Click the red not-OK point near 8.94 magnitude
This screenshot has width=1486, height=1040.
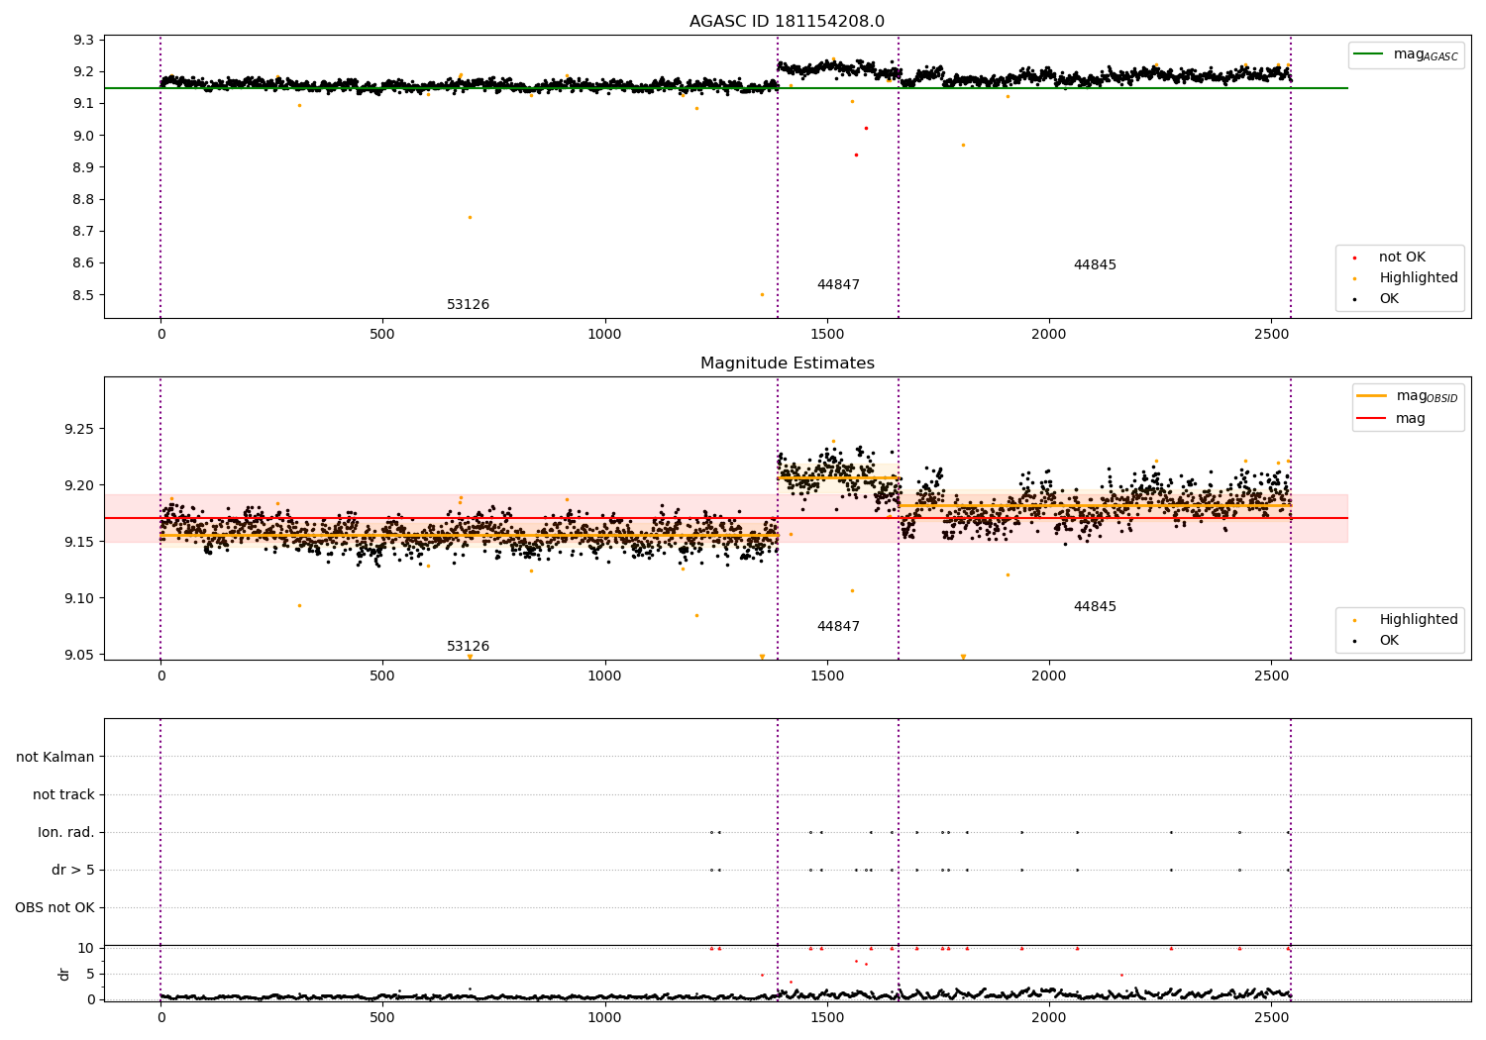[856, 155]
